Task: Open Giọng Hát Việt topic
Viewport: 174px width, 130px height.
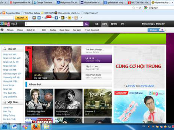Action: point(10,81)
